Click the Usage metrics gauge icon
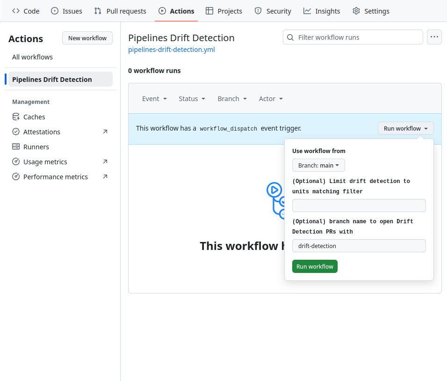This screenshot has width=447, height=381. pyautogui.click(x=16, y=162)
